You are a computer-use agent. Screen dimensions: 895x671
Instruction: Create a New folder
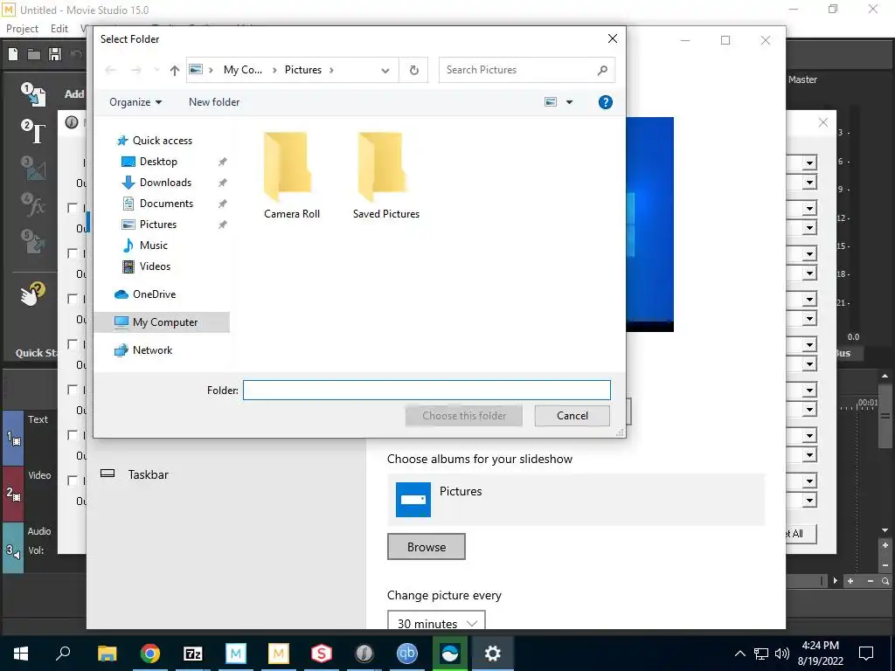(214, 102)
